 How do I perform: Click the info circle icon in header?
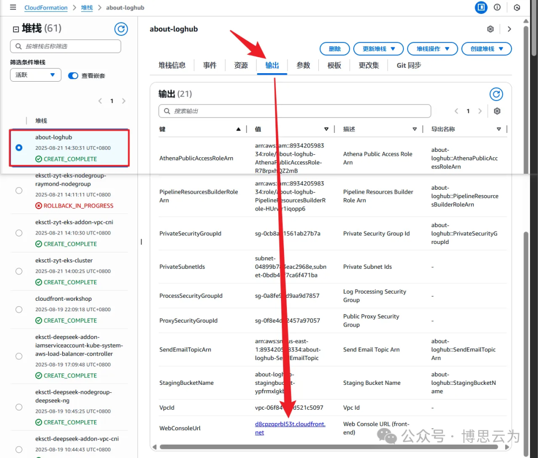pyautogui.click(x=497, y=7)
